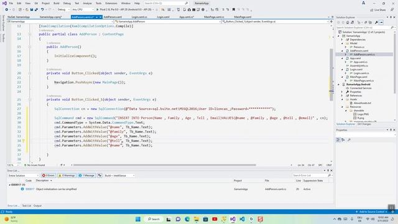The image size is (398, 224).
Task: Click the Save icon in the toolbar
Action: tap(32, 10)
